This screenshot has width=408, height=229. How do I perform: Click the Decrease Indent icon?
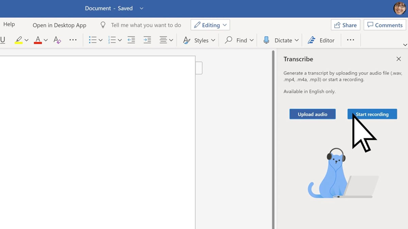point(131,40)
